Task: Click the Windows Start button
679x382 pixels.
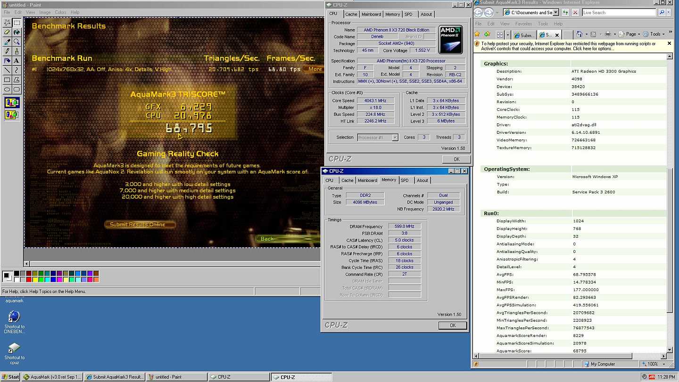Action: tap(10, 377)
